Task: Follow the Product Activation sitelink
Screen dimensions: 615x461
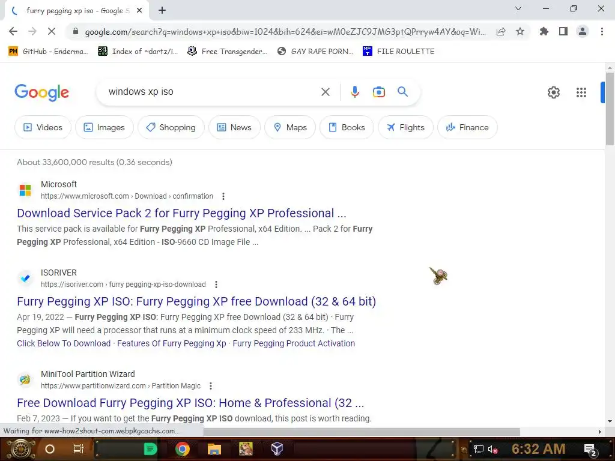Action: [x=294, y=343]
